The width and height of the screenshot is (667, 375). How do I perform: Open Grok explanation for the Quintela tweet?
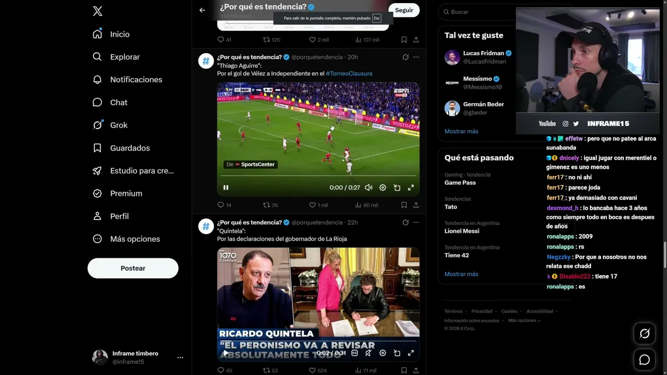(405, 222)
